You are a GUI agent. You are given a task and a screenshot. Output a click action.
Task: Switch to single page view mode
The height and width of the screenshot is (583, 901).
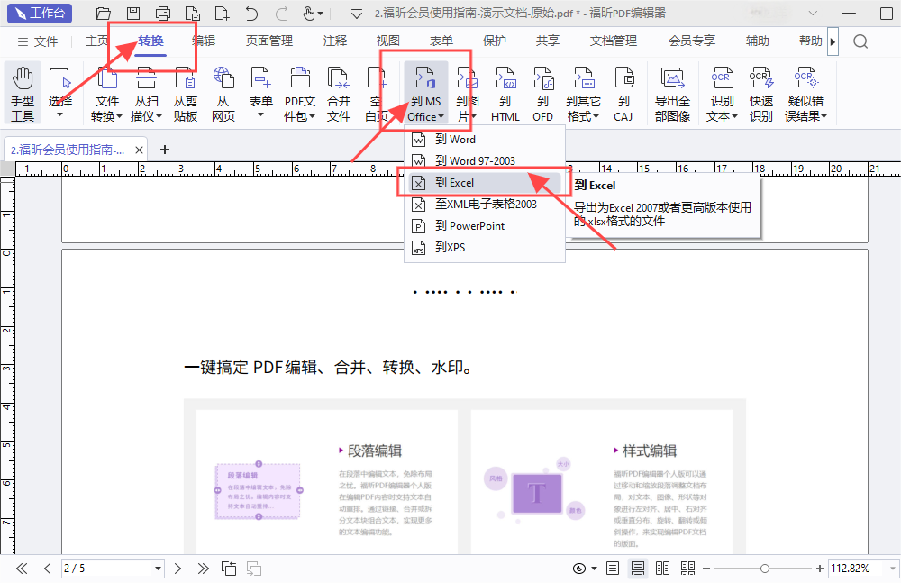point(613,569)
